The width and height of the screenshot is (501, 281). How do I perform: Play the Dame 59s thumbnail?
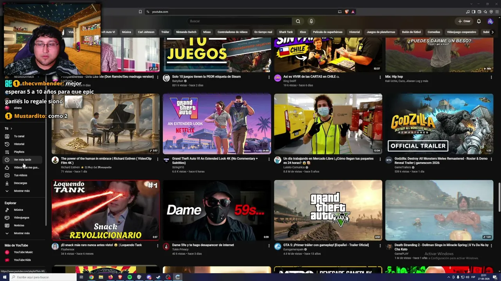click(217, 210)
